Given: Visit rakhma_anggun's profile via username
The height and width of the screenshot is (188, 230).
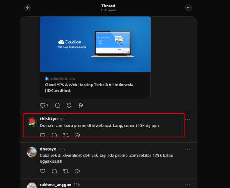Looking at the screenshot, I should [x=56, y=185].
